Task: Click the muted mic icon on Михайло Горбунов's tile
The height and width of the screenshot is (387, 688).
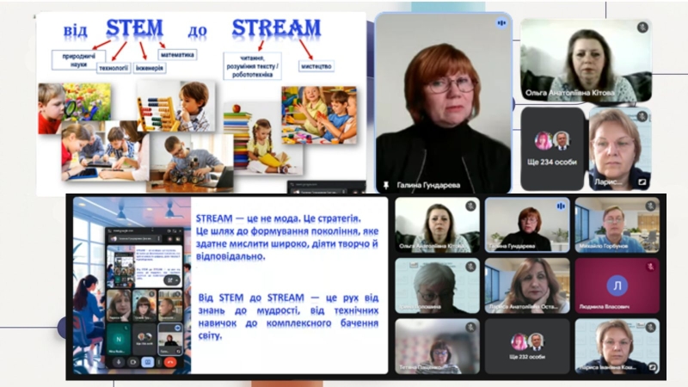Action: 651,206
